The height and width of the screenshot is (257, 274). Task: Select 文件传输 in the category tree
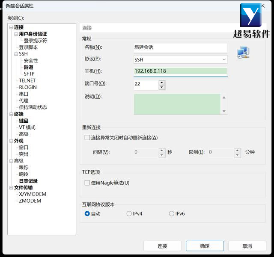(24, 188)
